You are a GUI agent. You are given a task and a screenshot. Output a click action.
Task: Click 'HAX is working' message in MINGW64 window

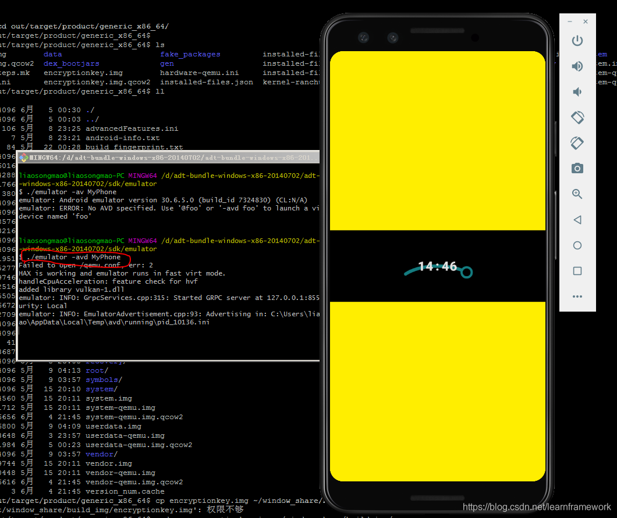pos(122,273)
